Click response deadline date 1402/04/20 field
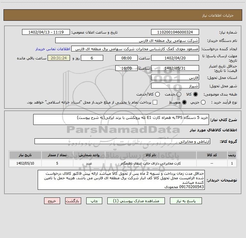Image resolution: width=246 pixels, height=238 pixels. click(x=175, y=58)
